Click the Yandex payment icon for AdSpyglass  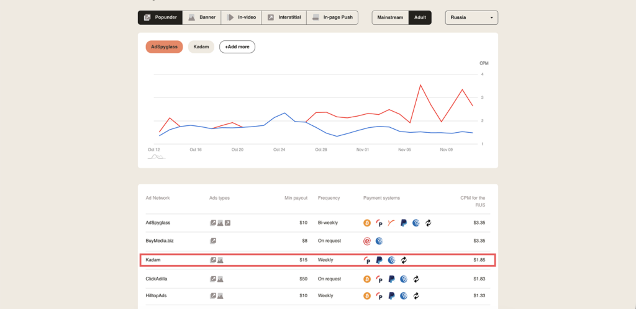coord(391,222)
